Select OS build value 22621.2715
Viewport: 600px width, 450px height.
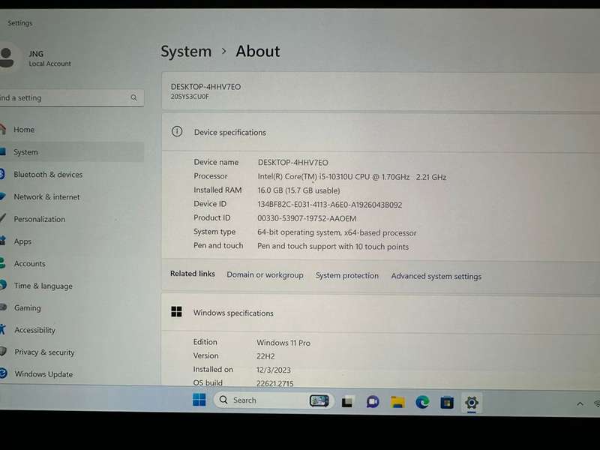(x=274, y=383)
